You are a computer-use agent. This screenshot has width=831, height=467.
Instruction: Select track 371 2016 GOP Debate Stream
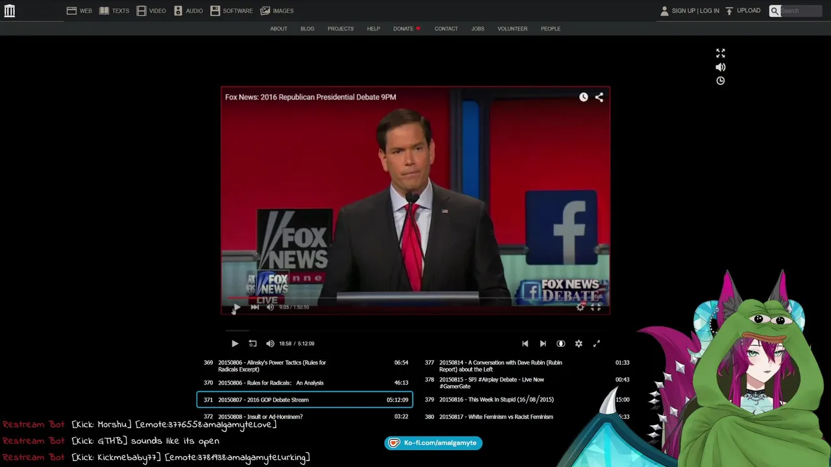pyautogui.click(x=305, y=400)
